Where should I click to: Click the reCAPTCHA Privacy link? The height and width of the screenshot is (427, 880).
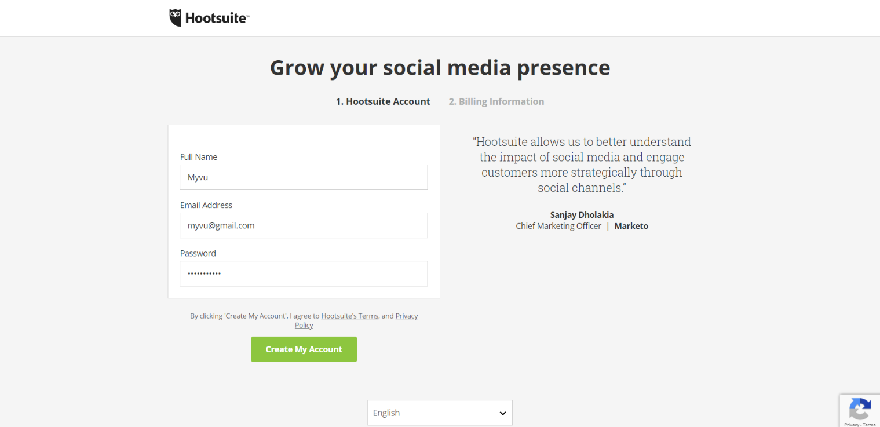coord(851,425)
